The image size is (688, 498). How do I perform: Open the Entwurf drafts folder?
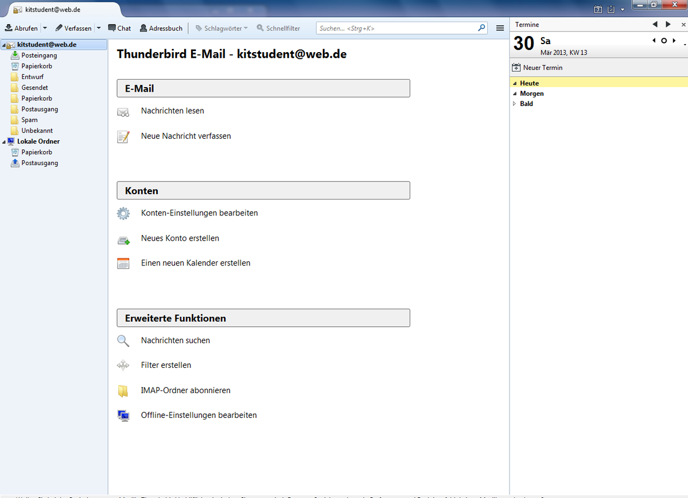click(x=33, y=77)
